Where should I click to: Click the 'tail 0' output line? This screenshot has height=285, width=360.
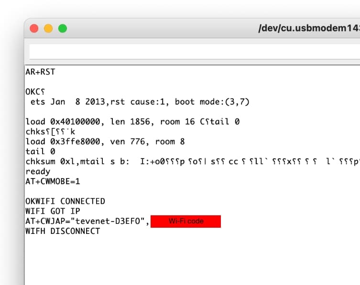[40, 151]
